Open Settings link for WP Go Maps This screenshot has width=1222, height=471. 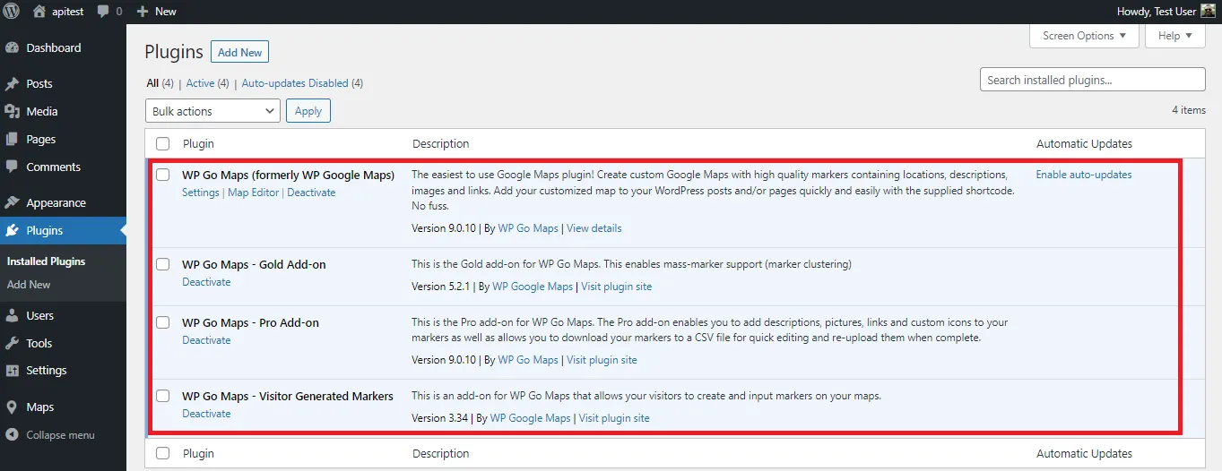click(201, 193)
